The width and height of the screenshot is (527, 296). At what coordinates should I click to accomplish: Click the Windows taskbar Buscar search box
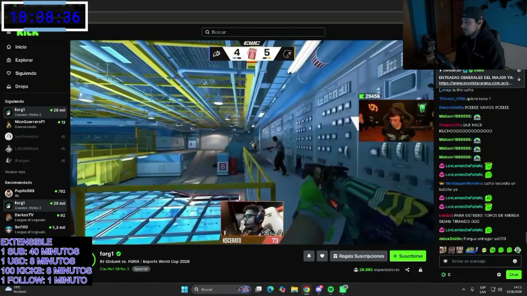222,289
